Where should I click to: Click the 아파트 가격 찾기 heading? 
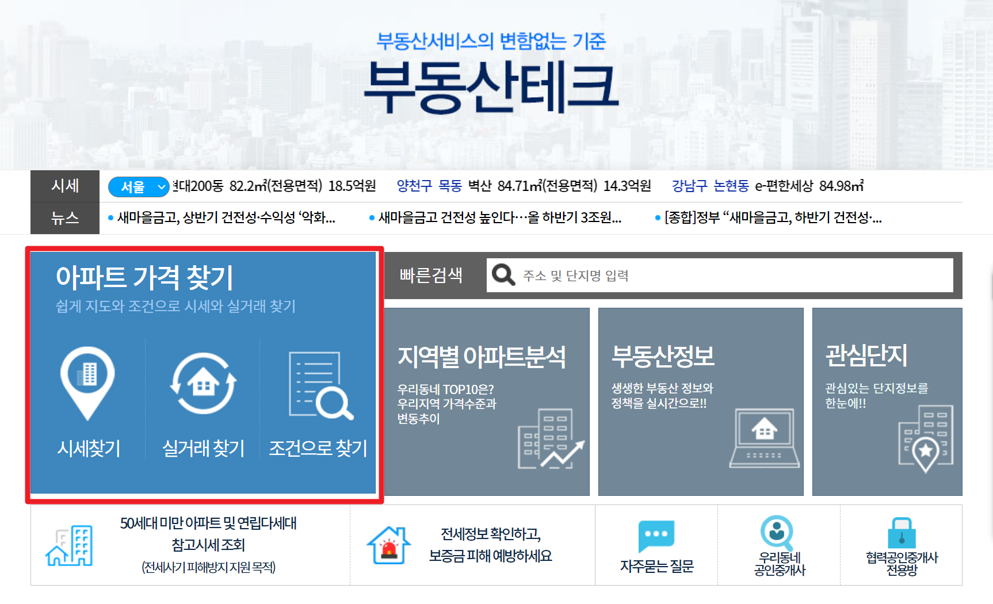(x=144, y=277)
